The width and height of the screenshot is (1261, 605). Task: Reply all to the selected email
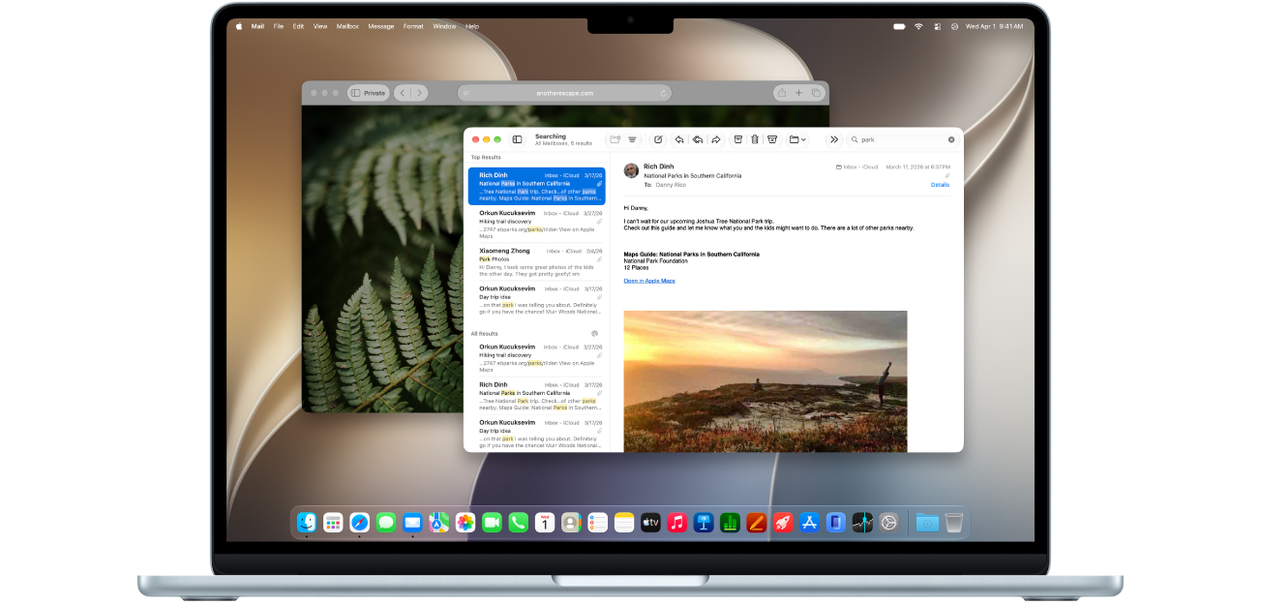coord(698,139)
